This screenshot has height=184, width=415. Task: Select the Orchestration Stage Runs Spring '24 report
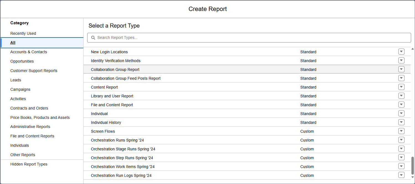tap(123, 149)
